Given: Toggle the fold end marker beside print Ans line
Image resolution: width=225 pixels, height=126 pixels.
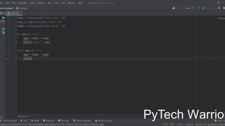Looking at the screenshot, I should pos(16,42).
